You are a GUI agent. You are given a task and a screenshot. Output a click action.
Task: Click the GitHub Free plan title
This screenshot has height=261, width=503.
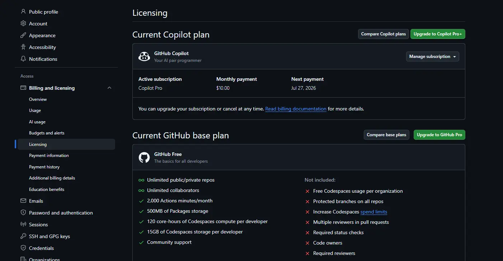coord(168,154)
